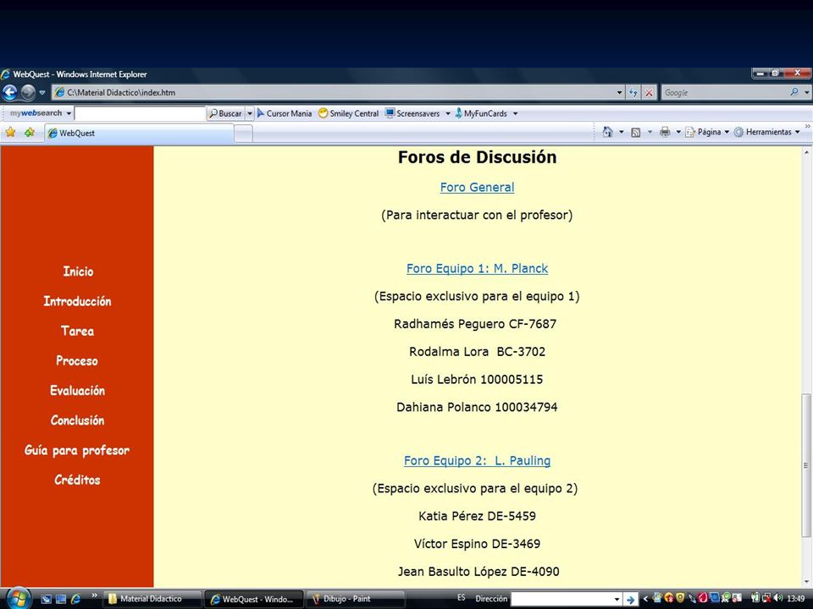813x609 pixels.
Task: Go back with the browser Back arrow
Action: [x=10, y=93]
